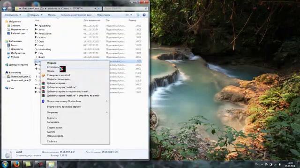The image size is (300, 168).
Task: Go back using the Explorer back arrow
Action: pyautogui.click(x=4, y=8)
